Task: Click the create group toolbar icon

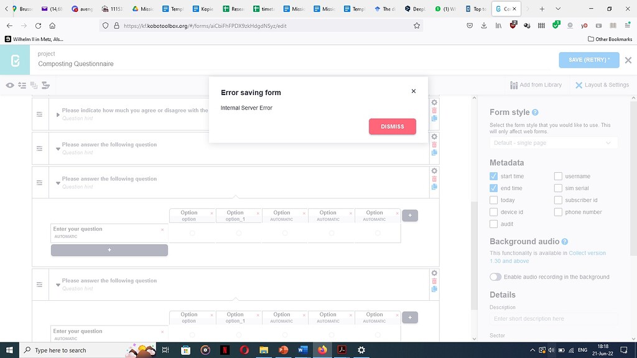Action: [x=34, y=85]
